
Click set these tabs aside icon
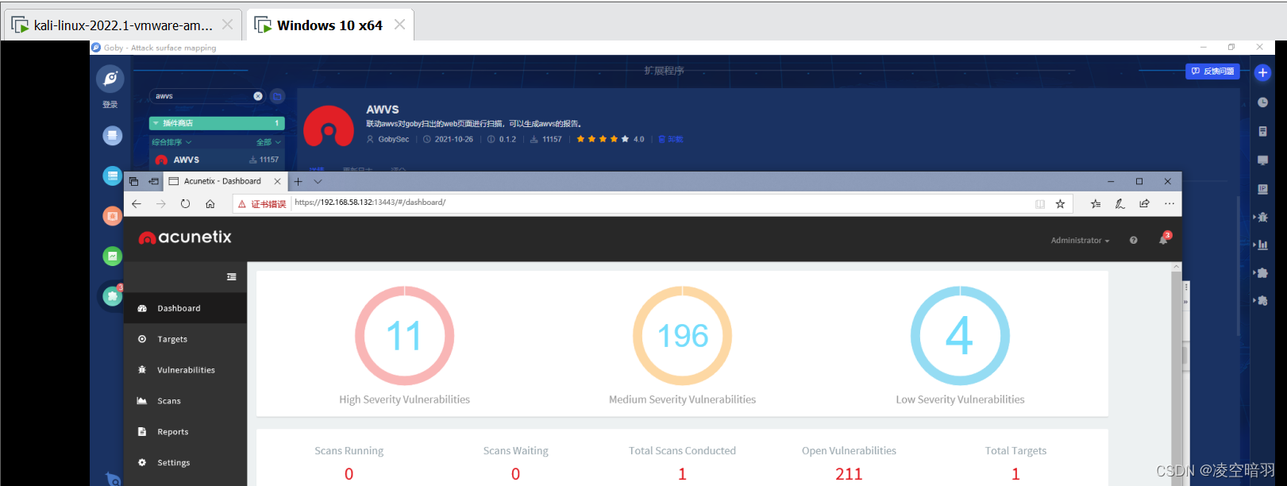153,182
